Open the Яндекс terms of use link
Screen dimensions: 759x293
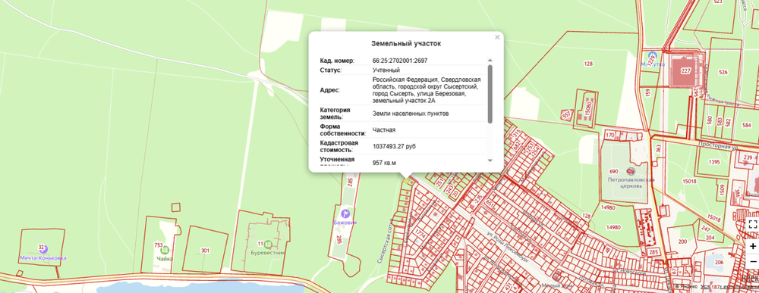point(730,287)
